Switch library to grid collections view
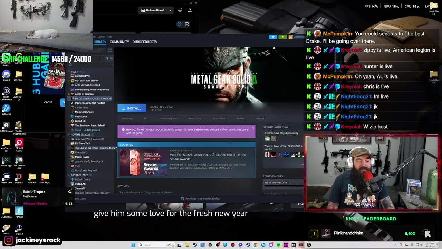Viewport: 442px width, 249px height. pos(110,50)
